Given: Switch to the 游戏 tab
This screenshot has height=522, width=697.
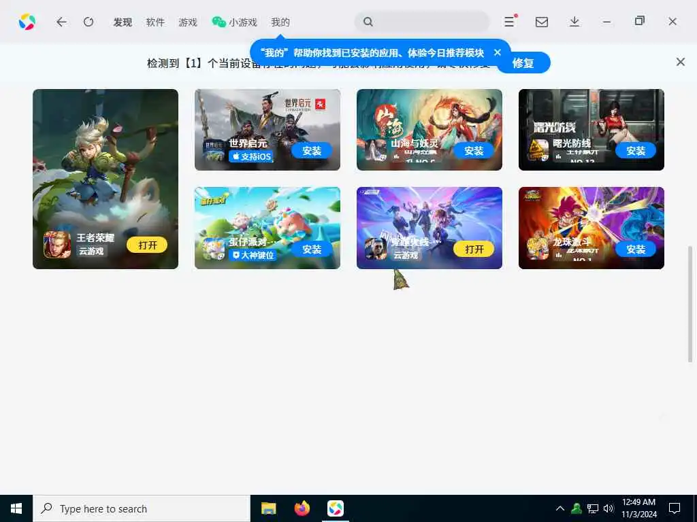Looking at the screenshot, I should (188, 22).
